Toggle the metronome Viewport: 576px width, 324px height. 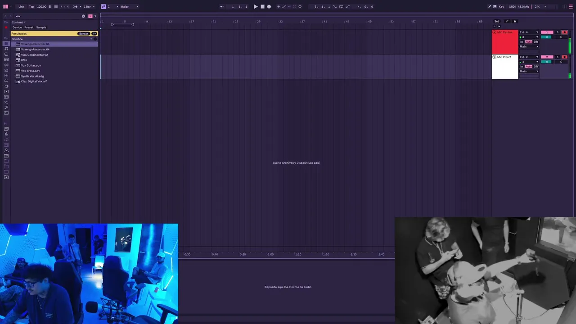[75, 7]
